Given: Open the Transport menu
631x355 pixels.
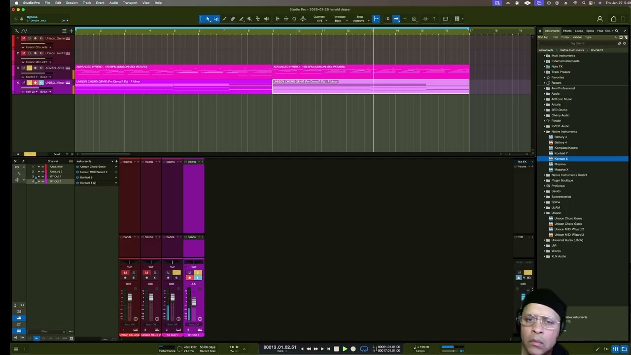Looking at the screenshot, I should [130, 3].
